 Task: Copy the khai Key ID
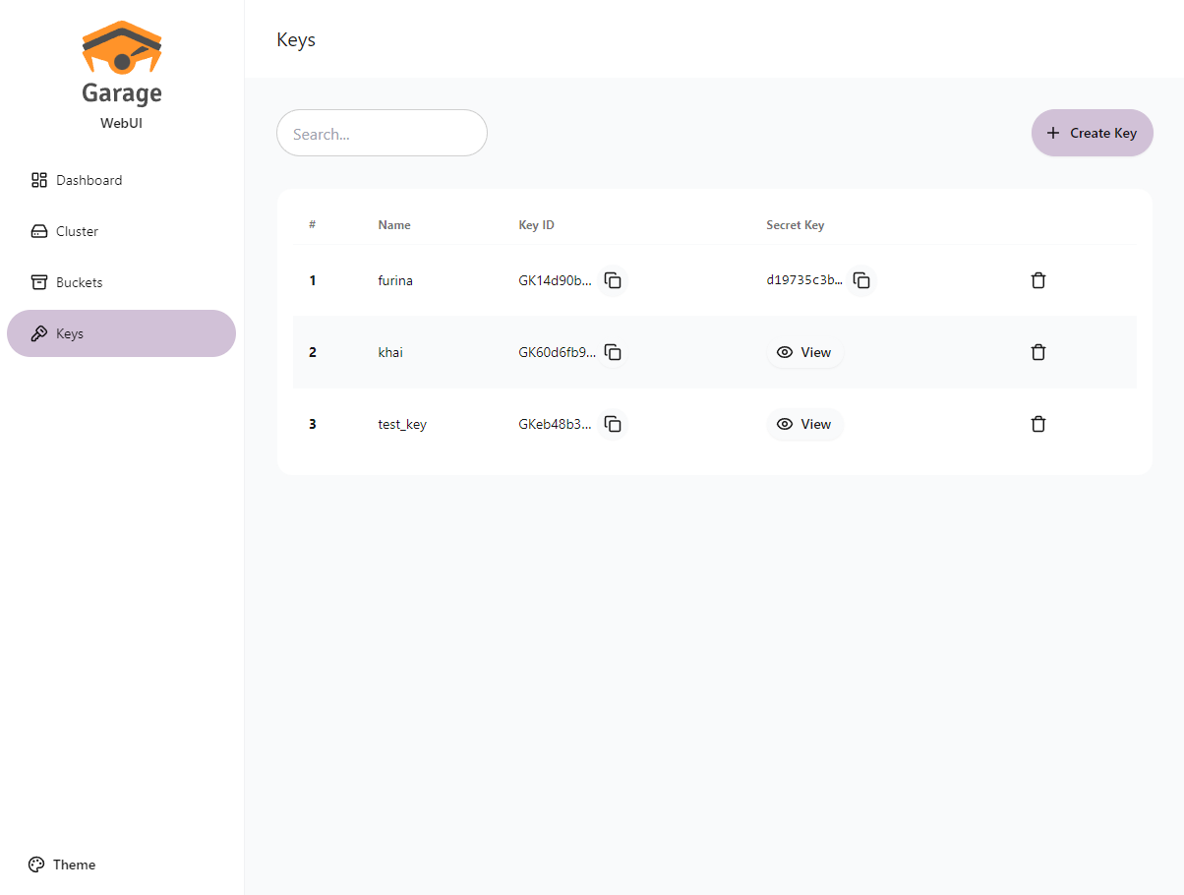coord(613,352)
